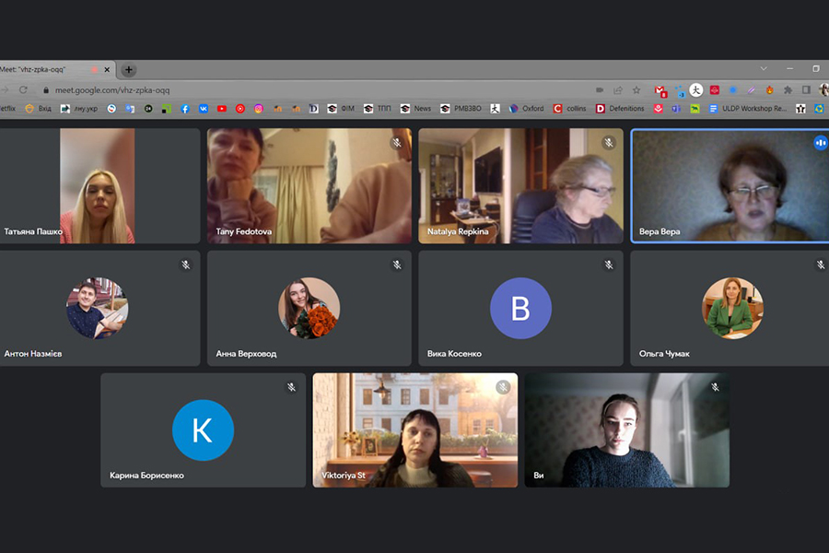The height and width of the screenshot is (553, 829).
Task: Open the Gmail checker extension
Action: pos(660,91)
